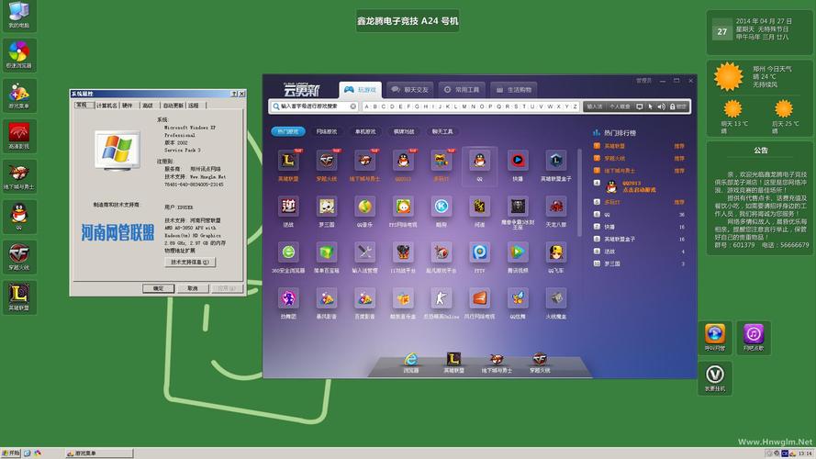Open 我的电脑 desktop icon
816x459 pixels.
pos(19,15)
